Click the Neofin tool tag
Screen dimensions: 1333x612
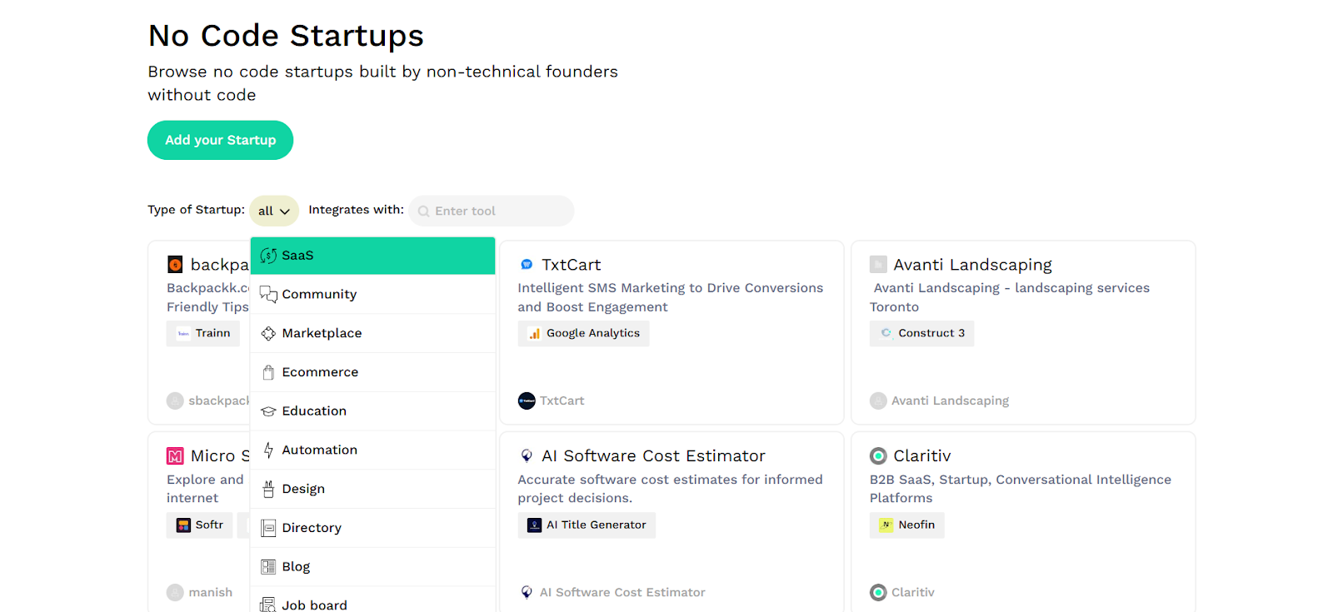(906, 525)
